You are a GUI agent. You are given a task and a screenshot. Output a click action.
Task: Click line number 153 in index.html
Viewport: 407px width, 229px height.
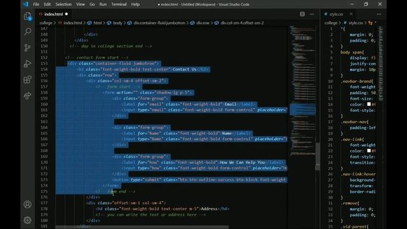(44, 64)
